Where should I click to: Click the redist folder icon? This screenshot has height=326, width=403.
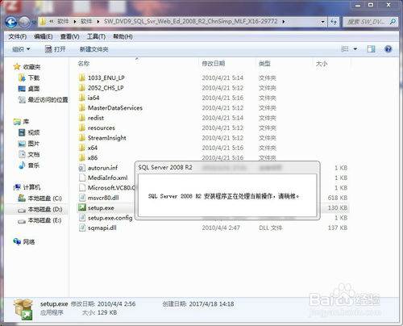point(82,118)
